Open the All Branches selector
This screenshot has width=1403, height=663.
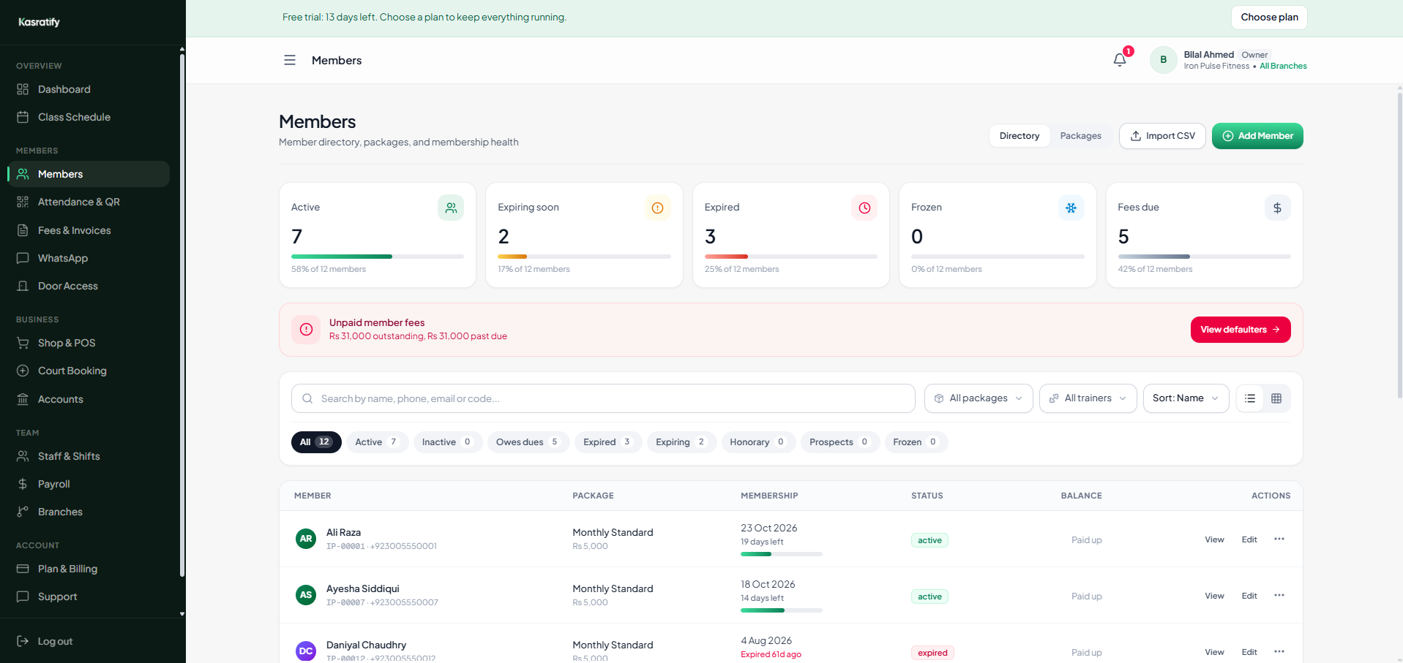pos(1283,66)
